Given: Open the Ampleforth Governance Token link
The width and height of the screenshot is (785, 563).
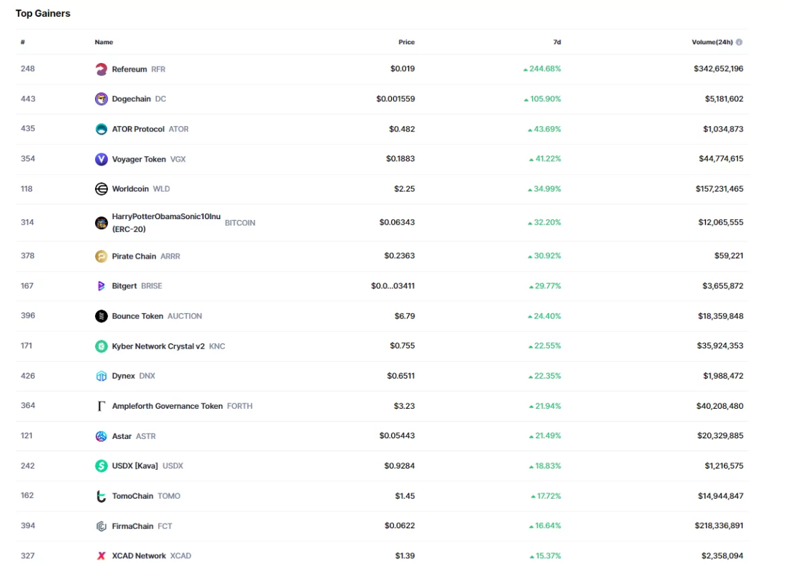Looking at the screenshot, I should 167,406.
